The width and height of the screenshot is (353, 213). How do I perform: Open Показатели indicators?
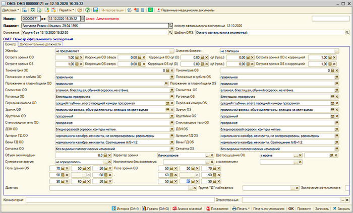(x=219, y=208)
